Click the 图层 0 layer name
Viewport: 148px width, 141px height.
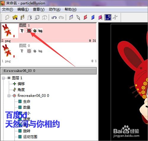coord(24,46)
